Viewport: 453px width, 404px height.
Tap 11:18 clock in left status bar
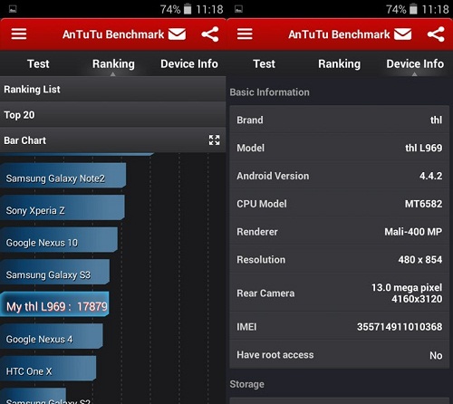209,9
